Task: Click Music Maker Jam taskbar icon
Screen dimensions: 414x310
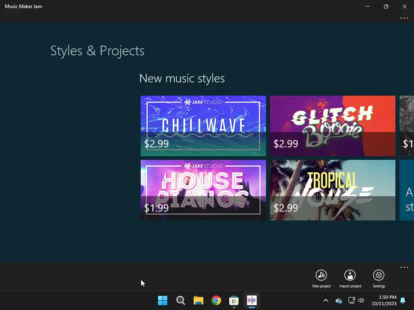Action: [x=251, y=300]
